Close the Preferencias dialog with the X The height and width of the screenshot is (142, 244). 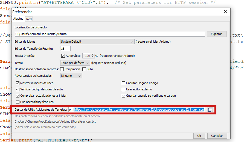coord(225,11)
